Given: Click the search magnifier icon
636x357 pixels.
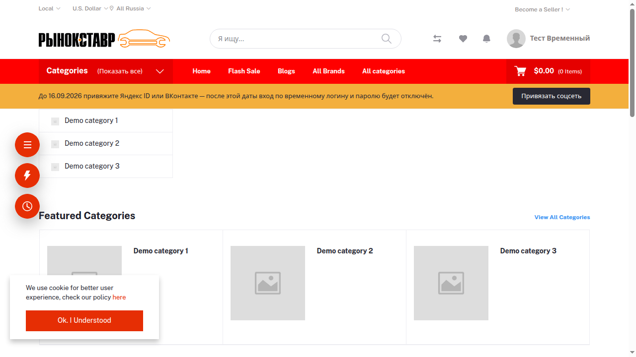Looking at the screenshot, I should (387, 39).
